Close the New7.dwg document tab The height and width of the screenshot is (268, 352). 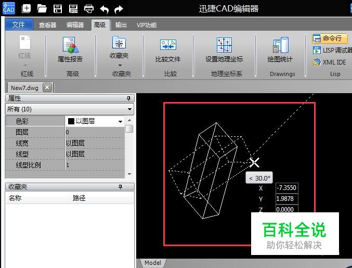pos(47,87)
